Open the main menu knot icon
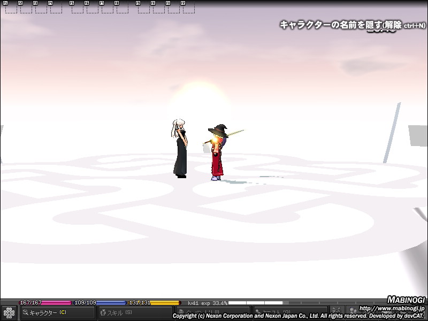 pos(9,313)
